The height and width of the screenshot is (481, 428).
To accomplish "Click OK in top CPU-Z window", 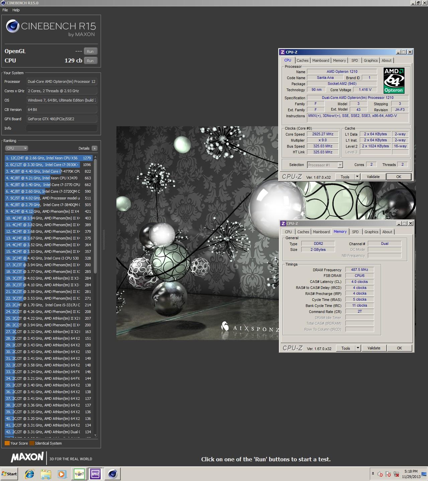I will [x=399, y=177].
